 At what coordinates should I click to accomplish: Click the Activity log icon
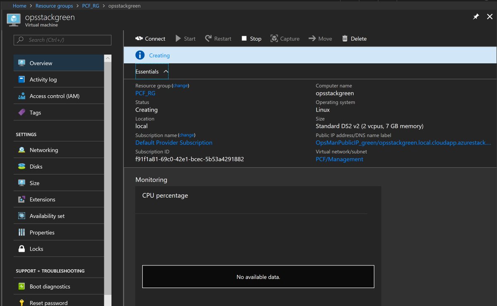click(x=22, y=80)
